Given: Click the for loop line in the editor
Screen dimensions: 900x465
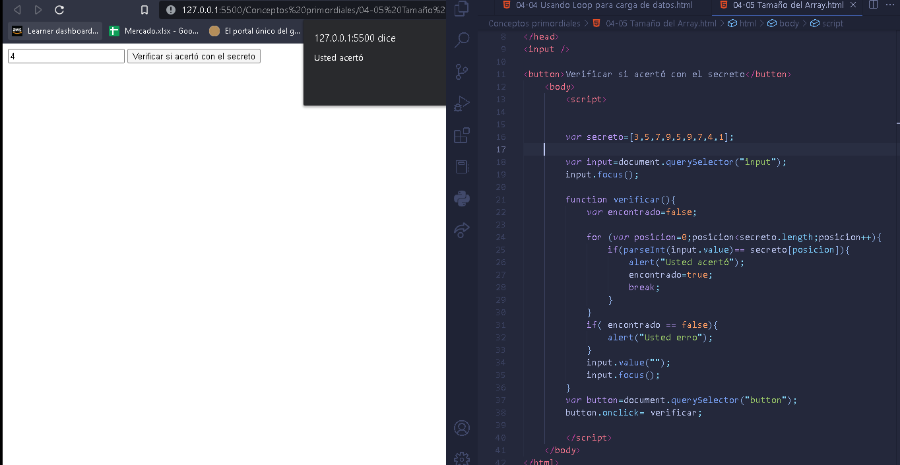Looking at the screenshot, I should click(x=734, y=237).
